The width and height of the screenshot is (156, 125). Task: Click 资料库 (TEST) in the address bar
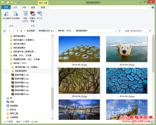click(x=65, y=31)
